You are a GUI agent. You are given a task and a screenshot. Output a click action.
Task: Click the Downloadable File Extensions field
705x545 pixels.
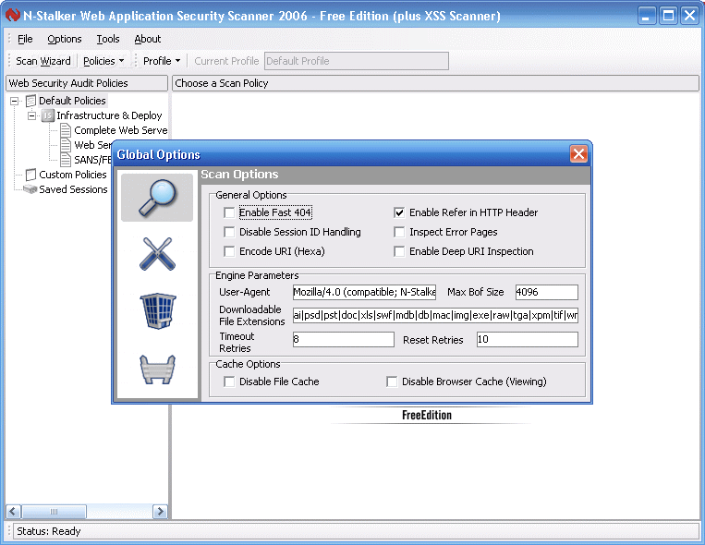tap(435, 315)
